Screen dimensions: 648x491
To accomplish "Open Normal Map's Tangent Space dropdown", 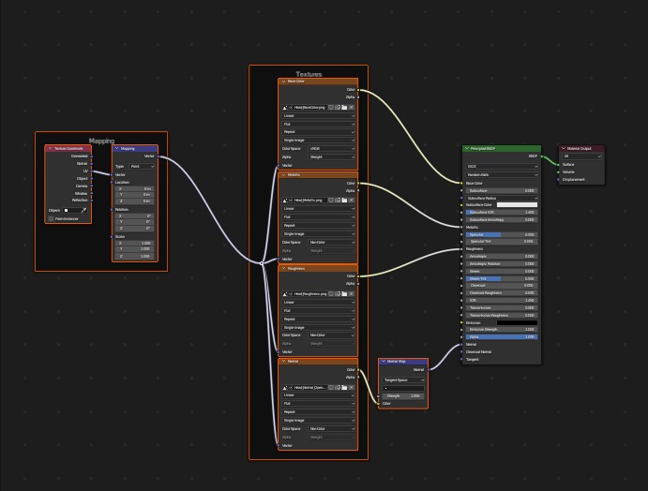I will coord(403,379).
